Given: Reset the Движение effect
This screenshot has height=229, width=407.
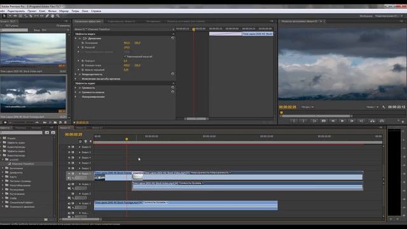Looking at the screenshot, I should 172,38.
